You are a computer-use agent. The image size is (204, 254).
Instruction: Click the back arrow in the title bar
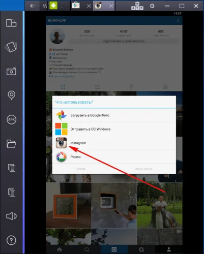pyautogui.click(x=32, y=6)
